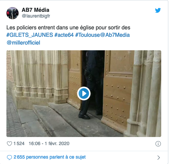Open the #GILETS_JAUNES hashtag
This screenshot has width=169, height=164.
click(30, 35)
